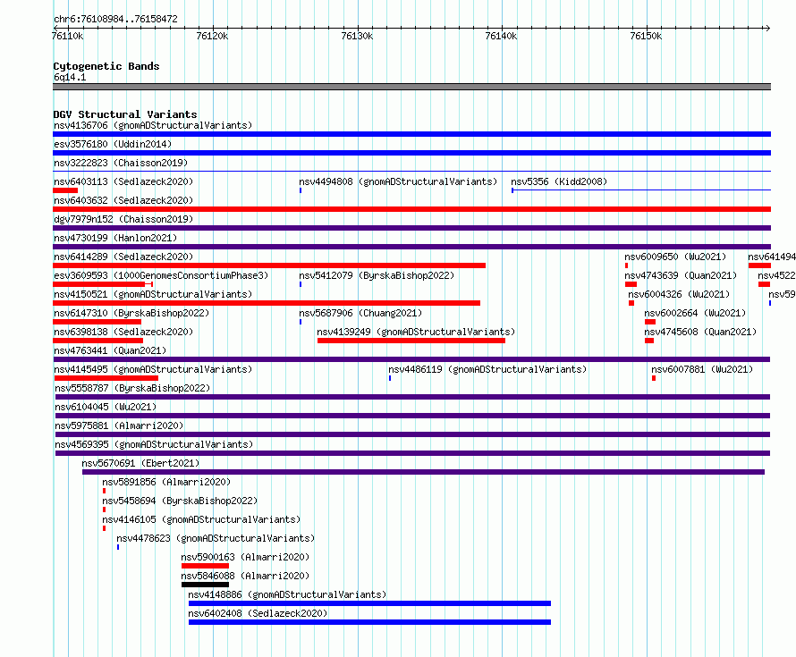Click nsv6414289 (Sedlazeck2020) label
This screenshot has height=657, width=796.
click(x=123, y=257)
